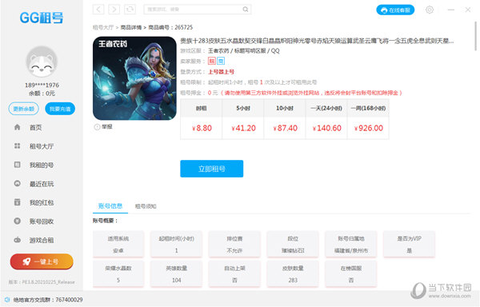Open the 我的红包 sidebar icon

pos(17,202)
